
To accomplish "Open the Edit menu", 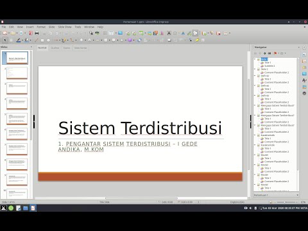I will (12, 27).
